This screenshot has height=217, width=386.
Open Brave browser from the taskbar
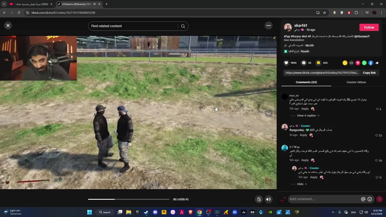coord(191,212)
